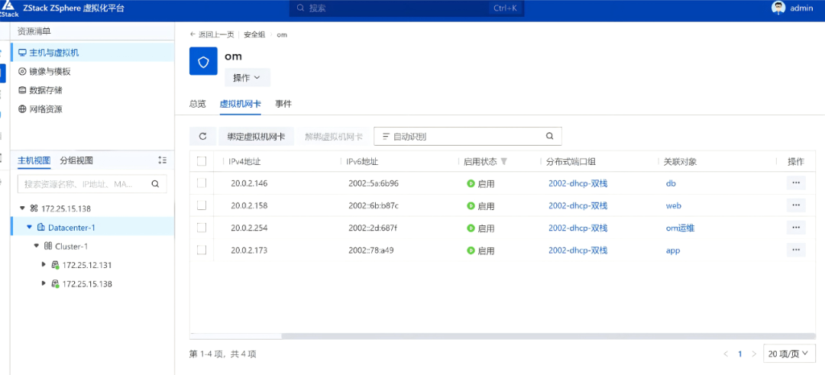Viewport: 825px width, 375px height.
Task: Open the more actions icon for app row
Action: point(795,251)
